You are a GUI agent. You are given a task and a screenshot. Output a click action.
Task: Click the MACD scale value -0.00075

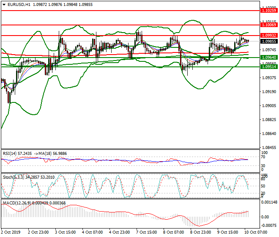click(269, 226)
